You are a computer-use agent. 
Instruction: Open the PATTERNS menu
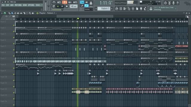(18, 5)
